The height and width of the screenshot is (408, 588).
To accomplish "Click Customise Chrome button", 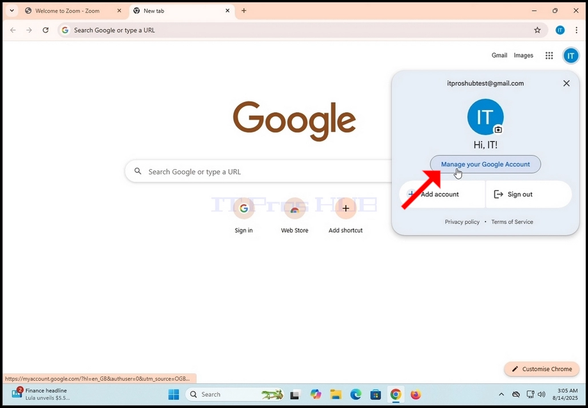I will 542,369.
